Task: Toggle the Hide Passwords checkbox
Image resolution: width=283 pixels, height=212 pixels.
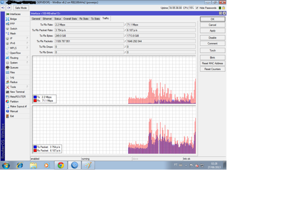Action: 197,8
